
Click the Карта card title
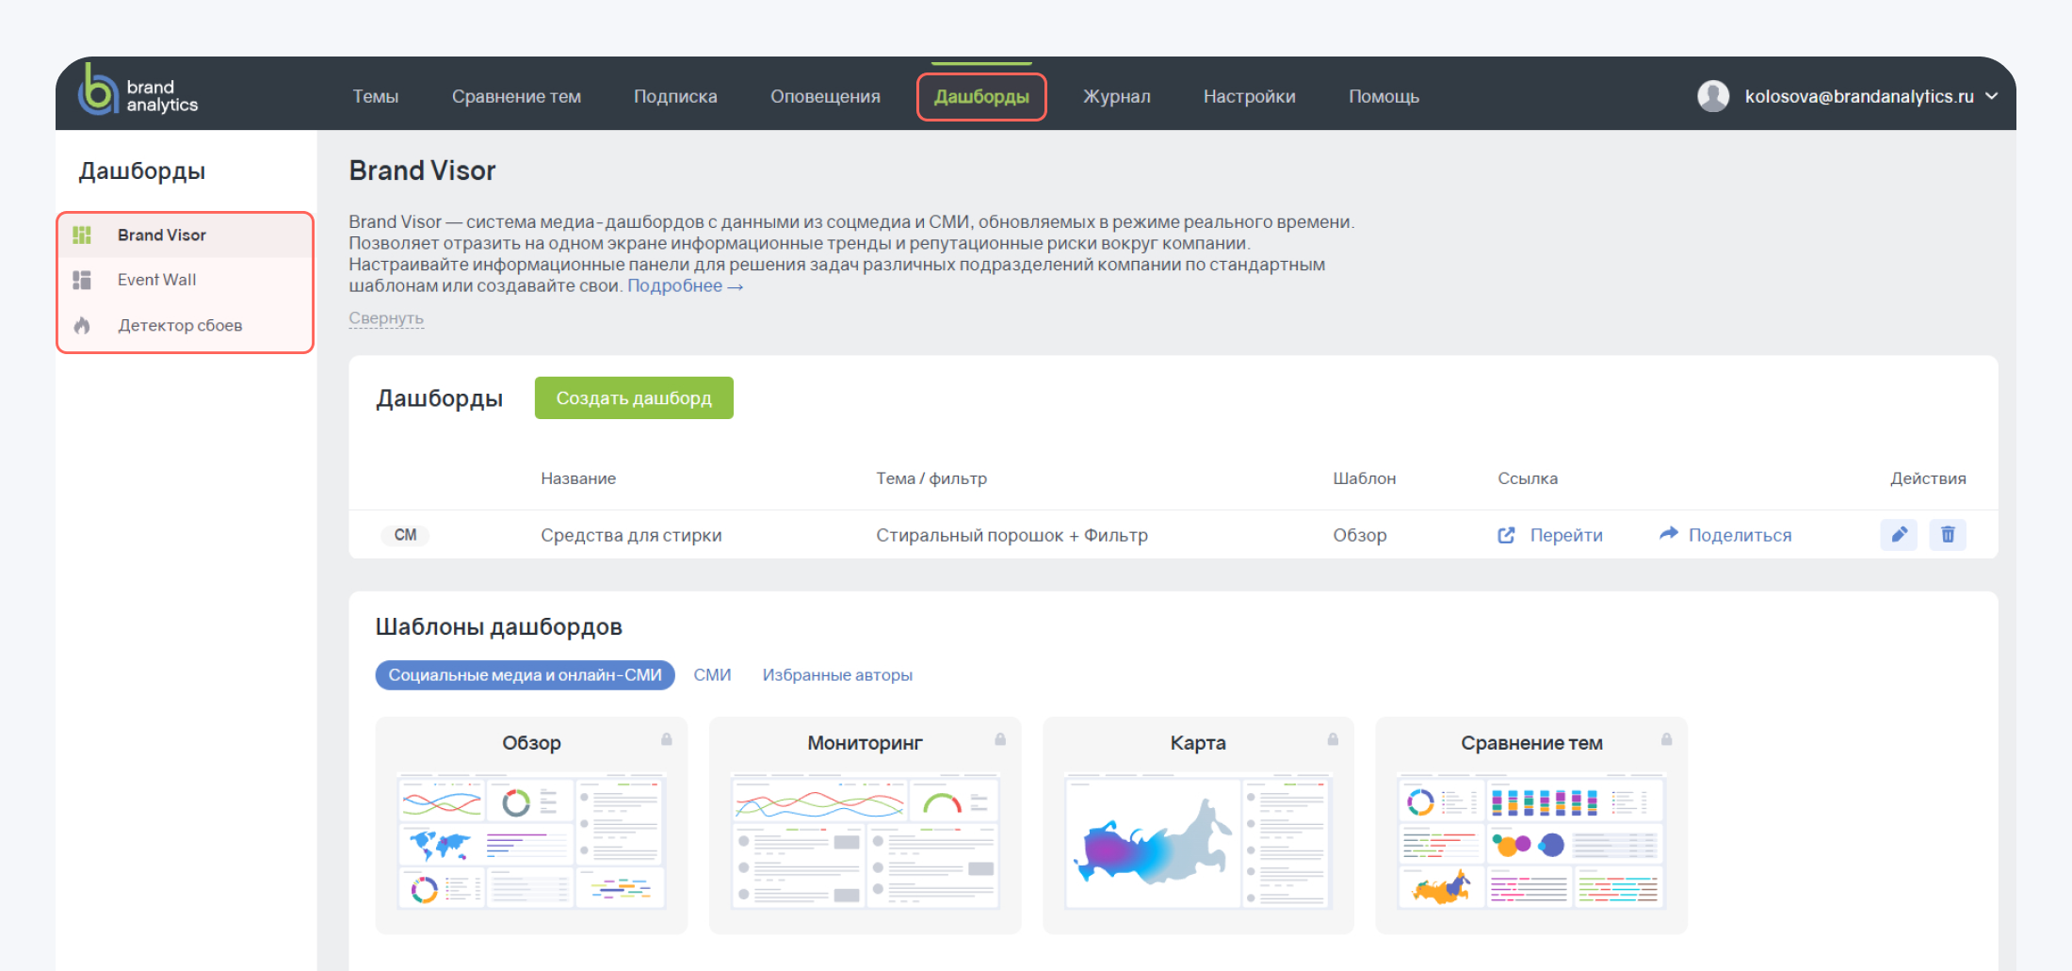[x=1198, y=743]
